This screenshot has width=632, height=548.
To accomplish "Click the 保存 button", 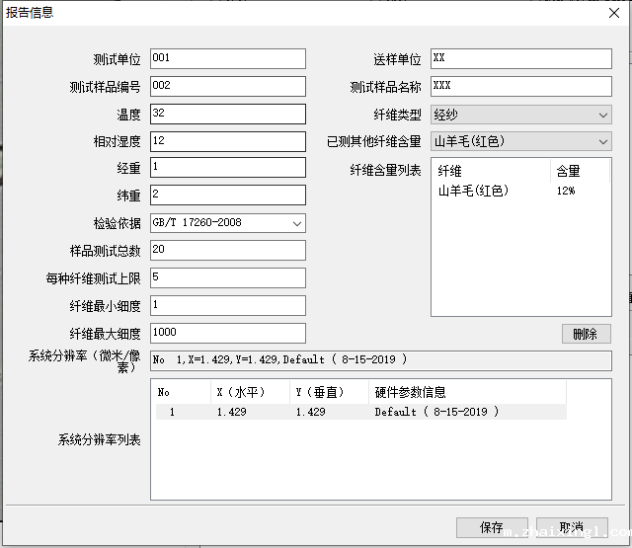I will point(492,527).
